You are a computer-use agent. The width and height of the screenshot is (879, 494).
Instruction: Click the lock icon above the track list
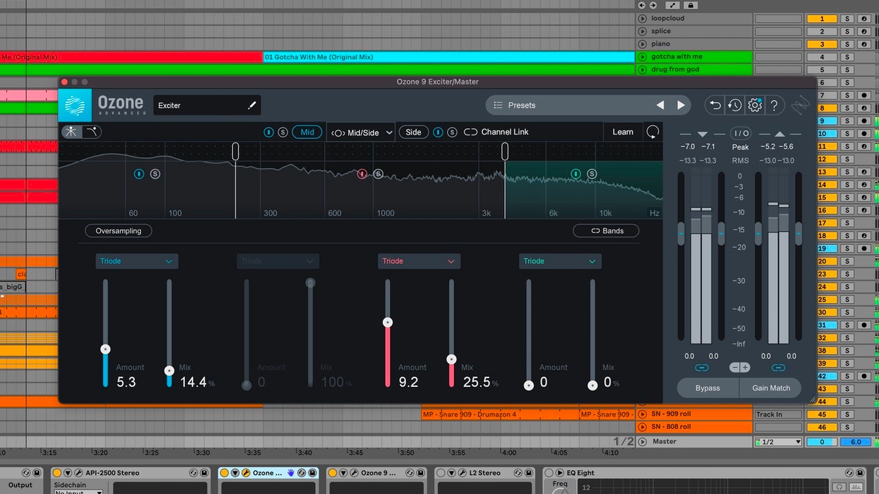pyautogui.click(x=691, y=5)
